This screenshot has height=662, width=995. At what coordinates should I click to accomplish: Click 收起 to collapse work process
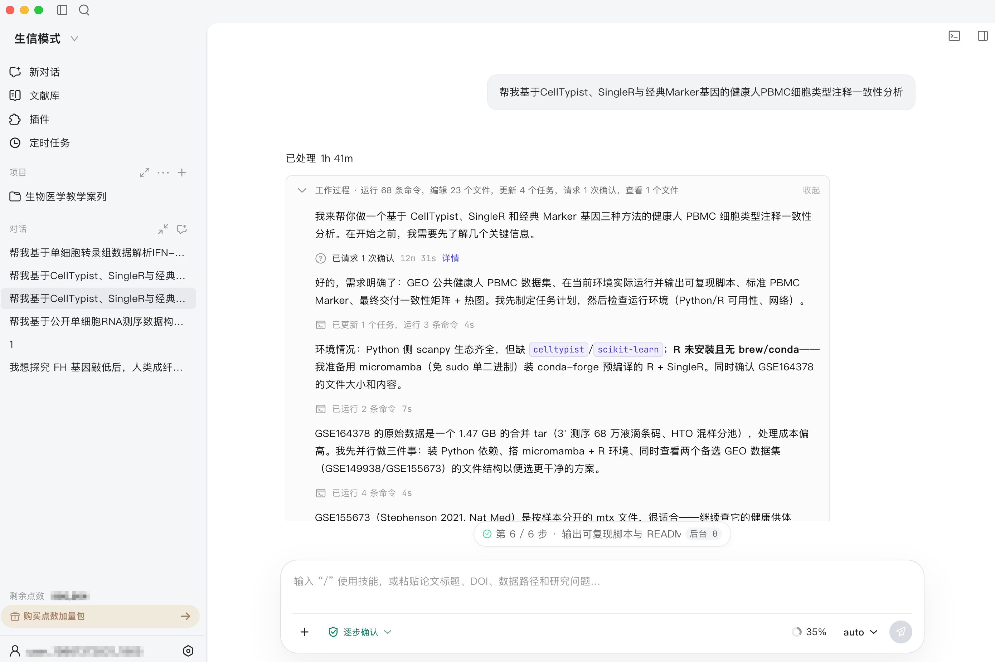(811, 190)
